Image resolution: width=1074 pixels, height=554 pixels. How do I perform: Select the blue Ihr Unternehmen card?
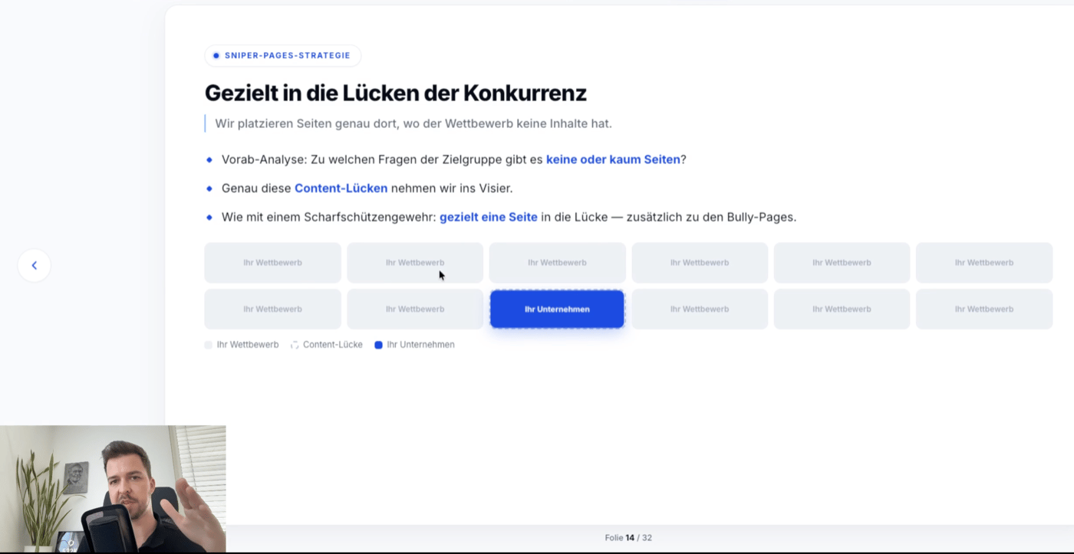[x=557, y=309]
